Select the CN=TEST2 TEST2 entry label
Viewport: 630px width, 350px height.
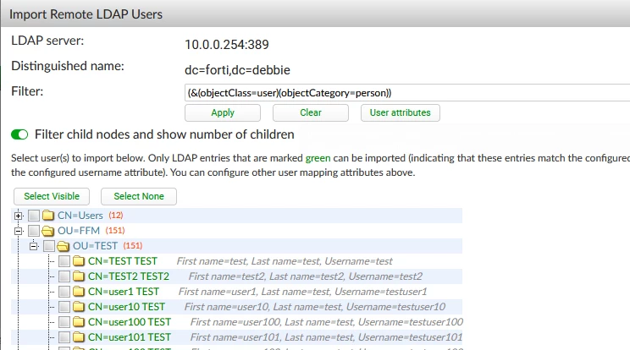129,276
